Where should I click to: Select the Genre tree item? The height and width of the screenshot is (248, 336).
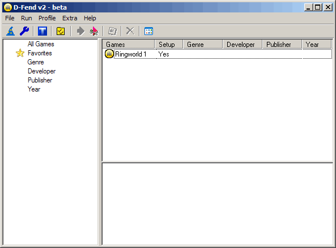(36, 62)
